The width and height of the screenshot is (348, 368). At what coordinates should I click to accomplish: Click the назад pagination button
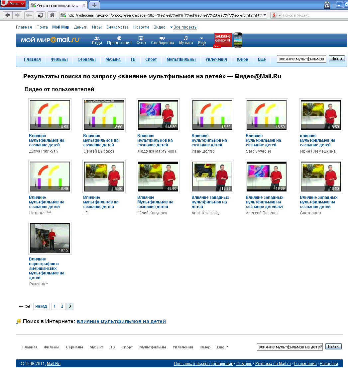tap(41, 306)
